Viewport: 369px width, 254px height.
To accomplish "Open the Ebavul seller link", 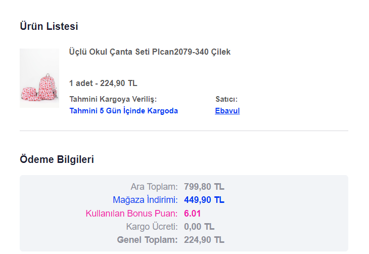I will coord(227,111).
